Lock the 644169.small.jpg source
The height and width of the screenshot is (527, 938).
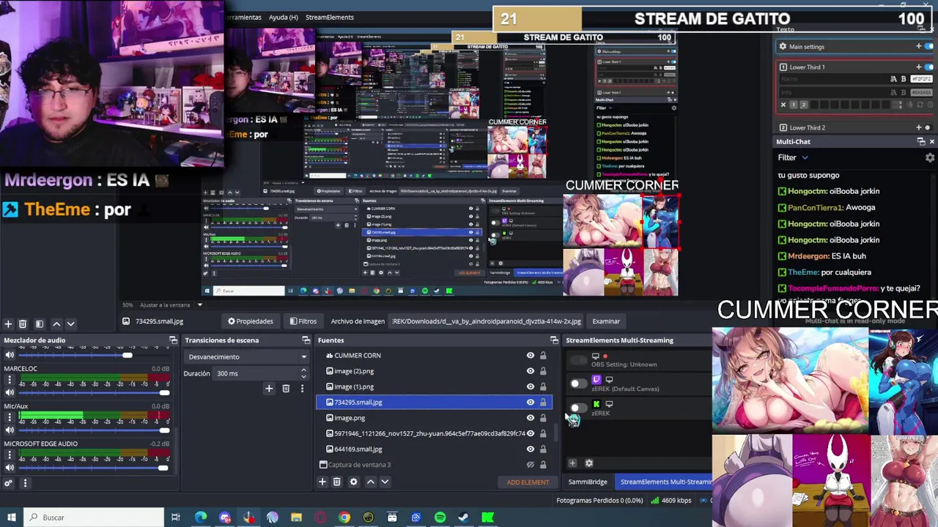(x=543, y=449)
